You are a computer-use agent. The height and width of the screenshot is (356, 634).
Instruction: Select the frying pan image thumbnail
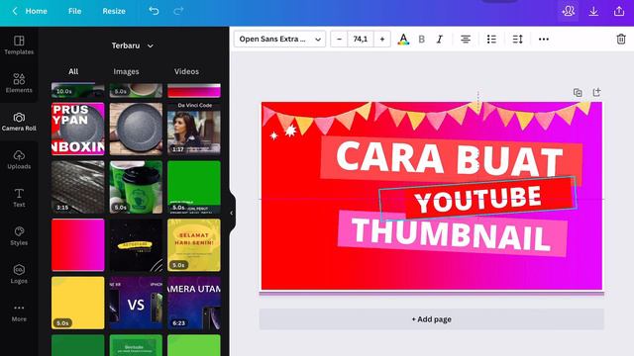pos(136,129)
